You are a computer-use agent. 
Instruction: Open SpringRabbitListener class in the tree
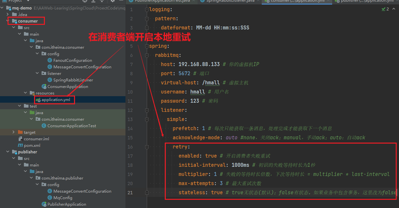point(73,80)
